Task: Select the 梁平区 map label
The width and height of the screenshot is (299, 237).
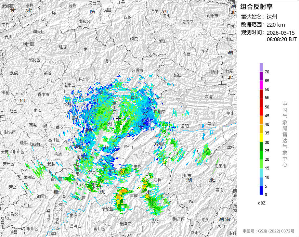Action: 130,147
